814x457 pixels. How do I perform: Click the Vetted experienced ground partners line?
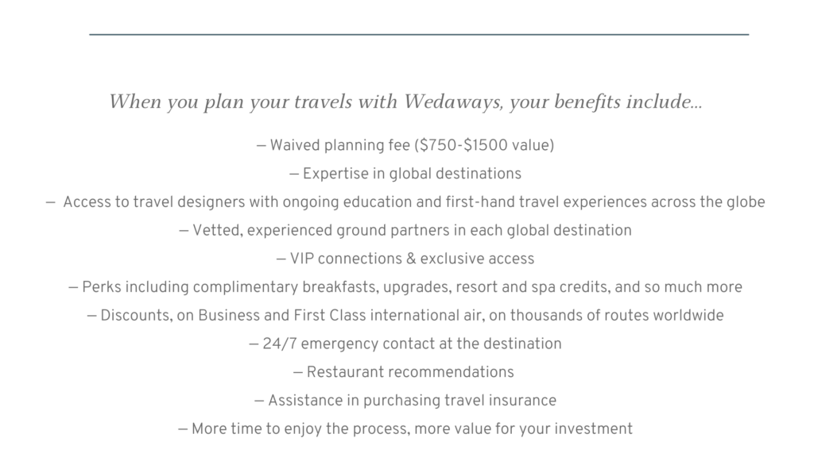tap(405, 231)
